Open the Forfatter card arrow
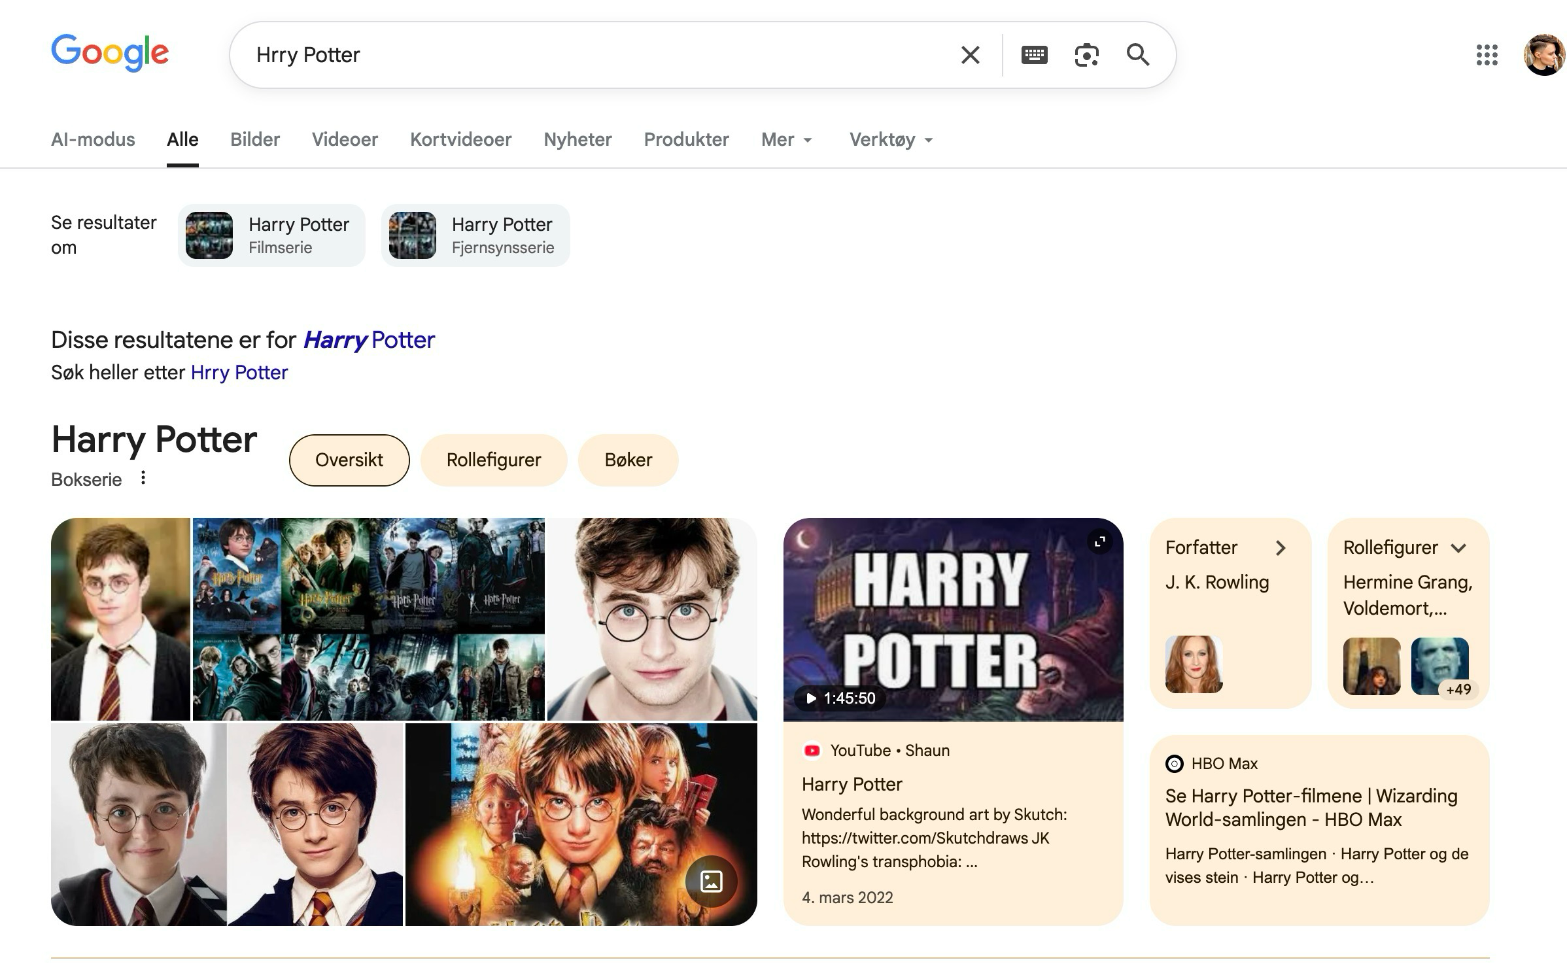Image resolution: width=1567 pixels, height=977 pixels. coord(1281,548)
